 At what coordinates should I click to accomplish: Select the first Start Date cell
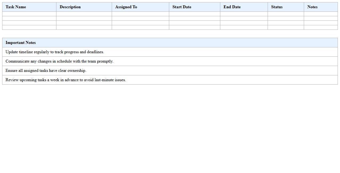coord(194,14)
